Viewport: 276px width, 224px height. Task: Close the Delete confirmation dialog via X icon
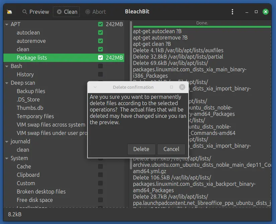click(x=182, y=87)
